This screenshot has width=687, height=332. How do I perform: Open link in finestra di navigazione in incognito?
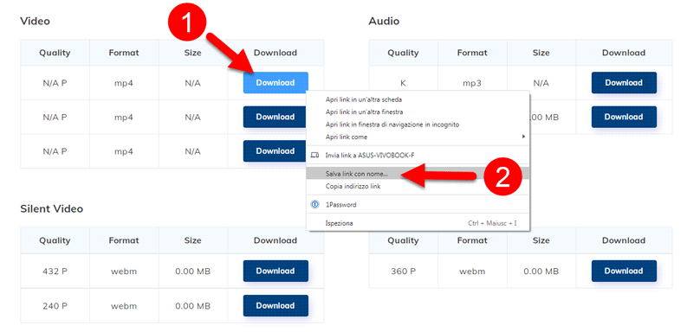pyautogui.click(x=392, y=124)
